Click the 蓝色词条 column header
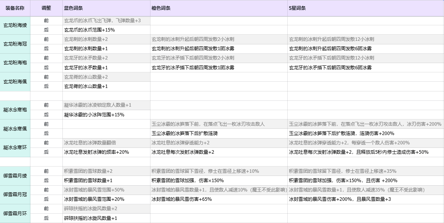 pyautogui.click(x=73, y=8)
